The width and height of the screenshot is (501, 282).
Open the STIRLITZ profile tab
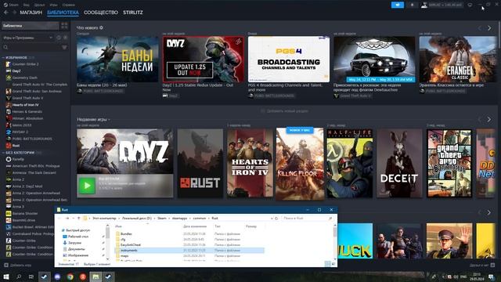(x=133, y=13)
